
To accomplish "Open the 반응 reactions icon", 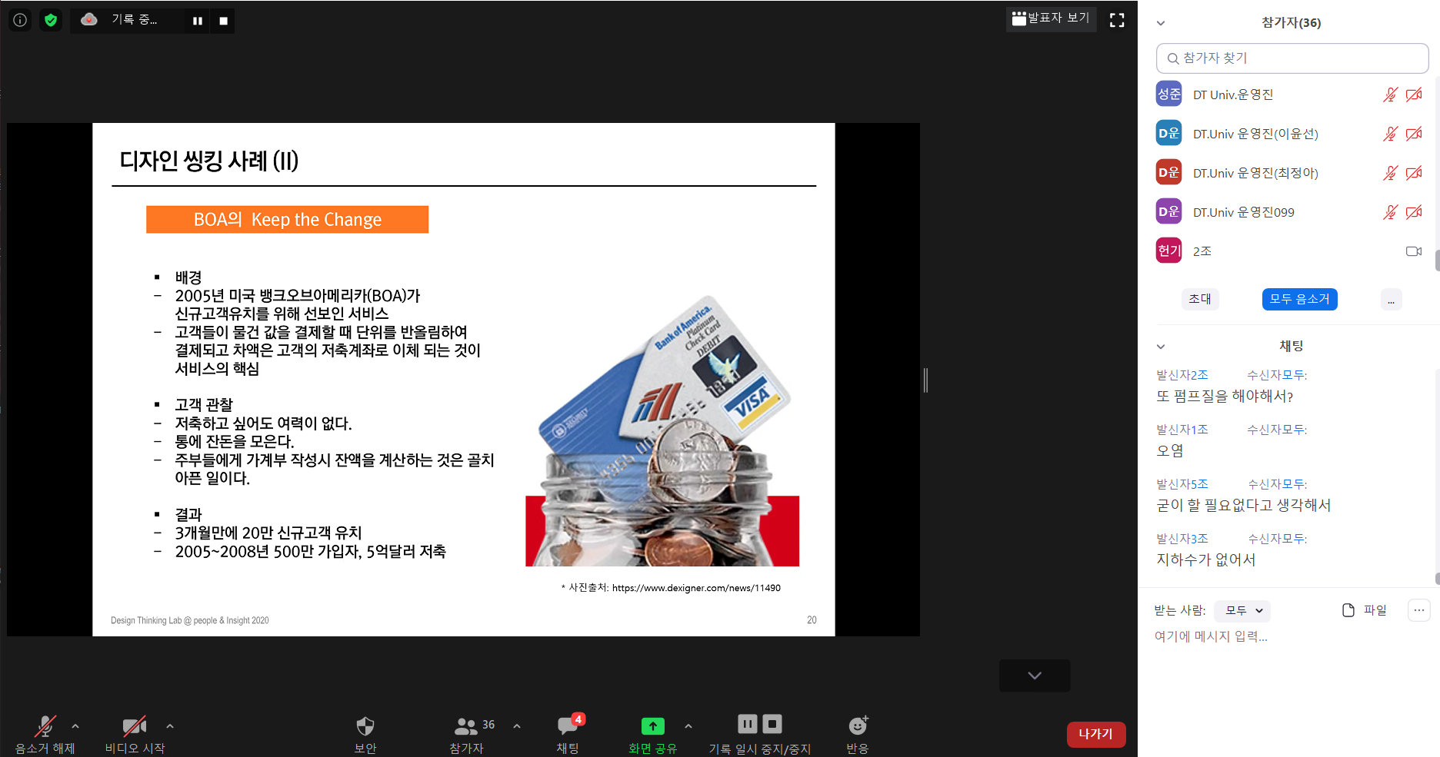I will click(857, 726).
